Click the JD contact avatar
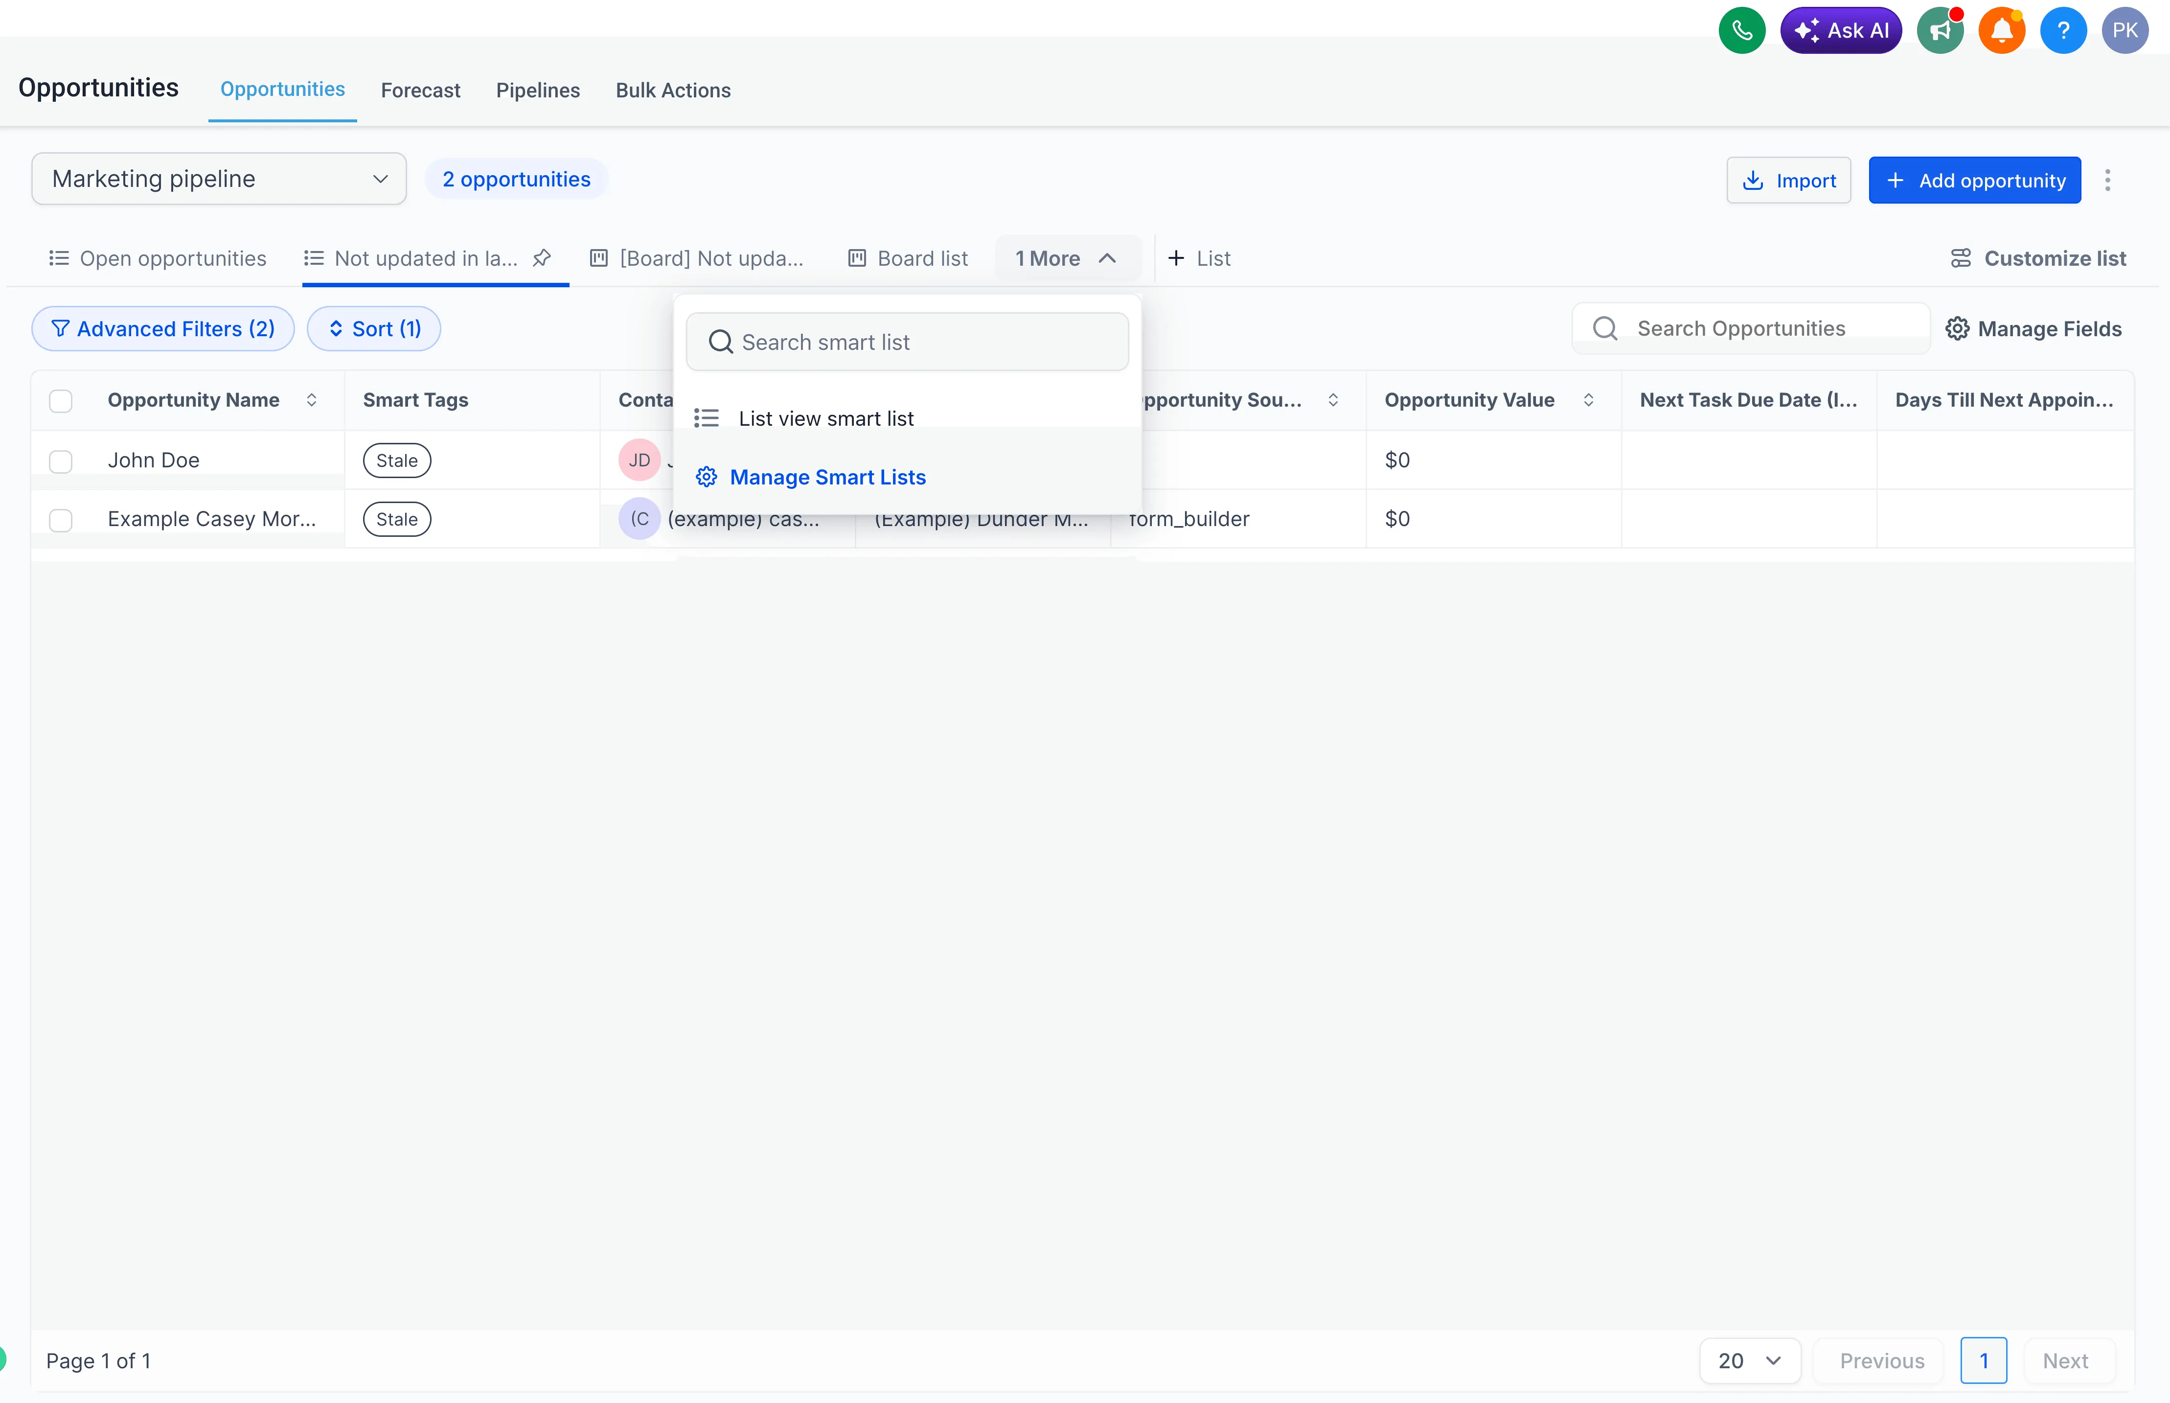This screenshot has height=1403, width=2170. (x=639, y=460)
